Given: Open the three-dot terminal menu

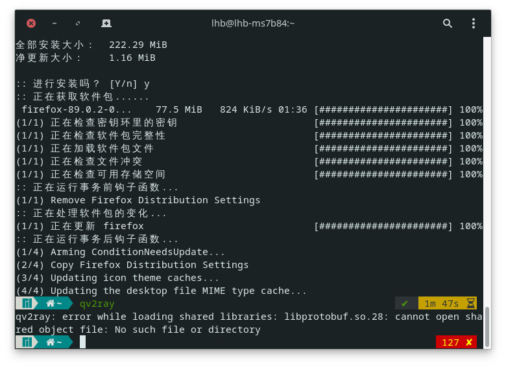Looking at the screenshot, I should tap(474, 23).
